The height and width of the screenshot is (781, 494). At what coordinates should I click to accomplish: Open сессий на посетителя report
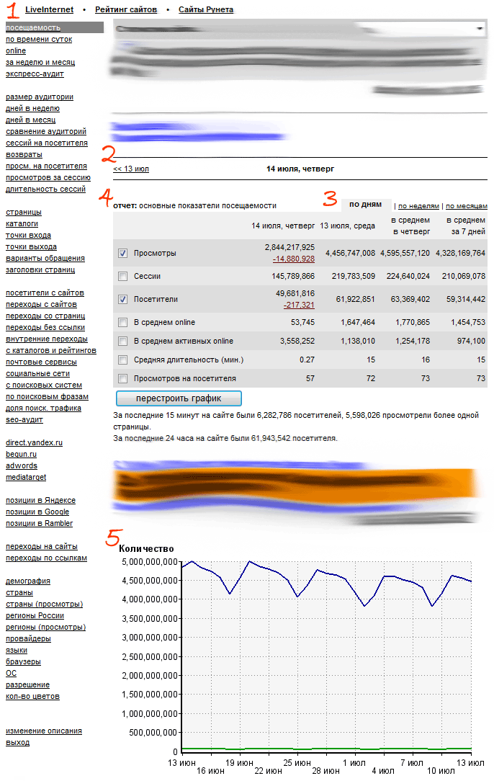click(x=47, y=143)
